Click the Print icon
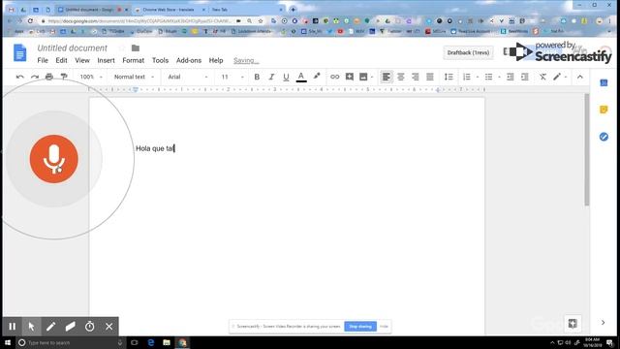Viewport: 620px width, 349px height. point(49,77)
